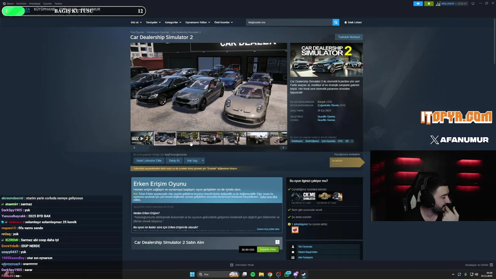This screenshot has width=496, height=279.
Task: Play the trailer video thumbnail
Action: pyautogui.click(x=142, y=138)
